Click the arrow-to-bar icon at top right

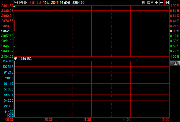coord(167,2)
